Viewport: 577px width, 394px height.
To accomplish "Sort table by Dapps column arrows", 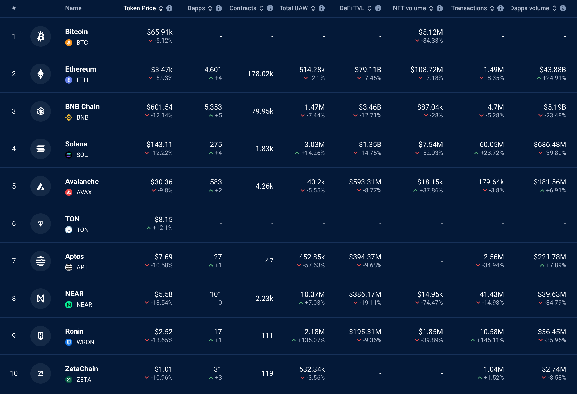I will pyautogui.click(x=210, y=8).
